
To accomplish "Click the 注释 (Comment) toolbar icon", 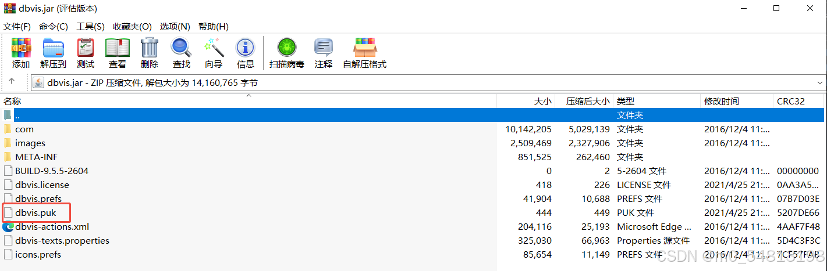I will click(x=324, y=48).
